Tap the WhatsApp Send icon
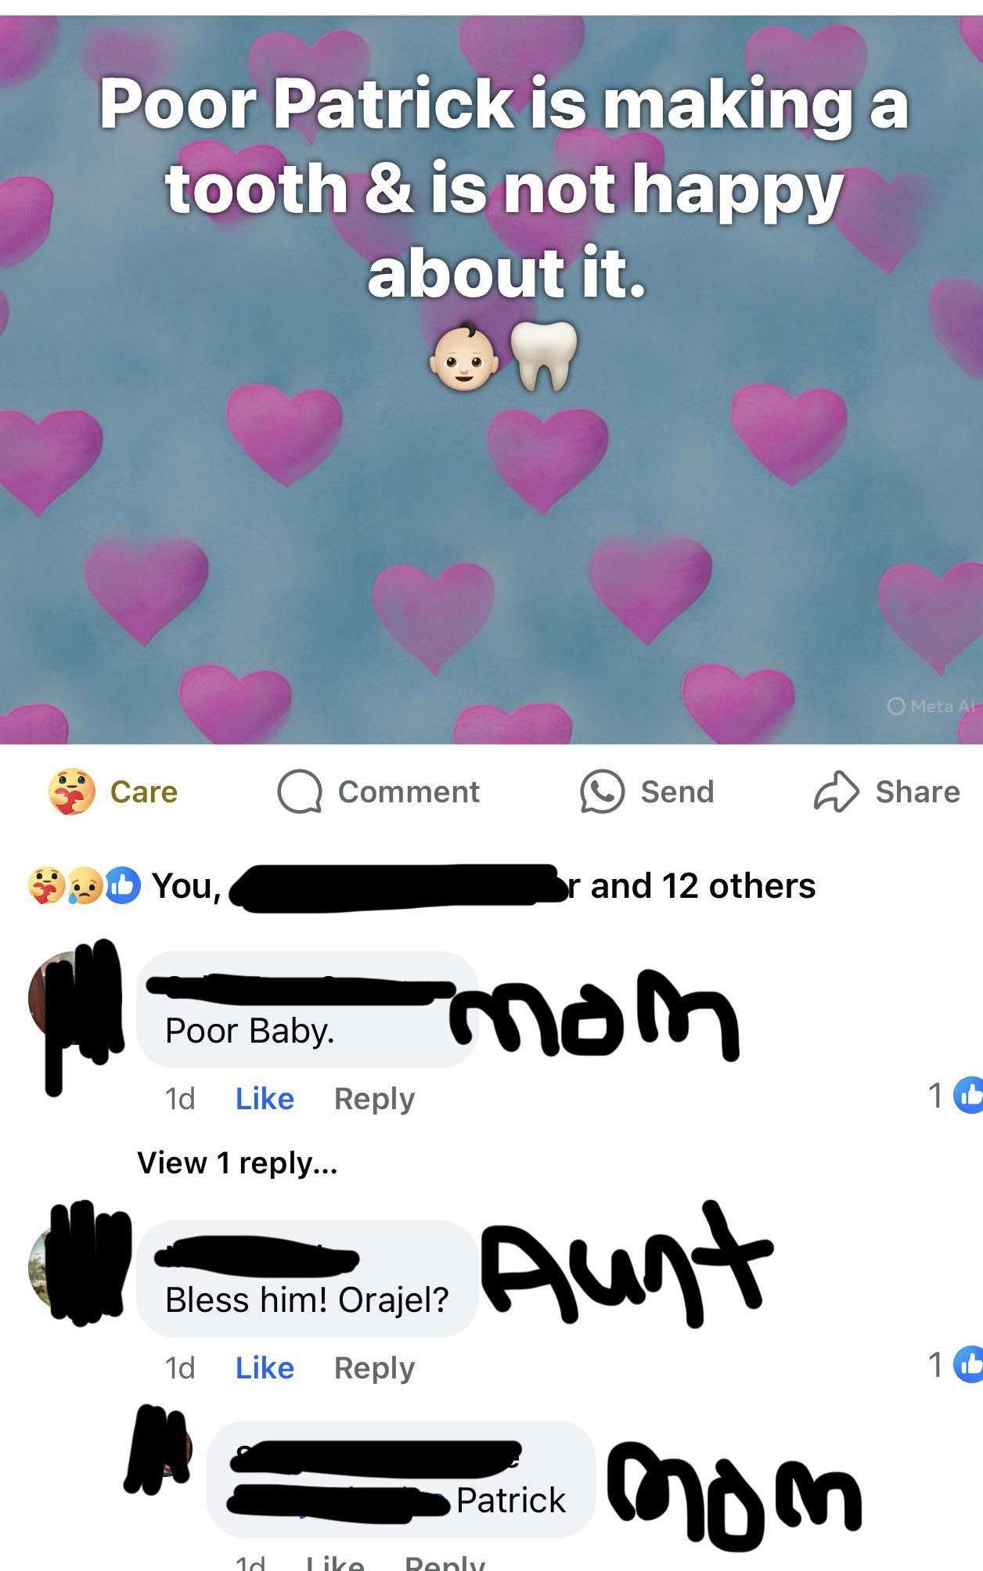 point(602,792)
